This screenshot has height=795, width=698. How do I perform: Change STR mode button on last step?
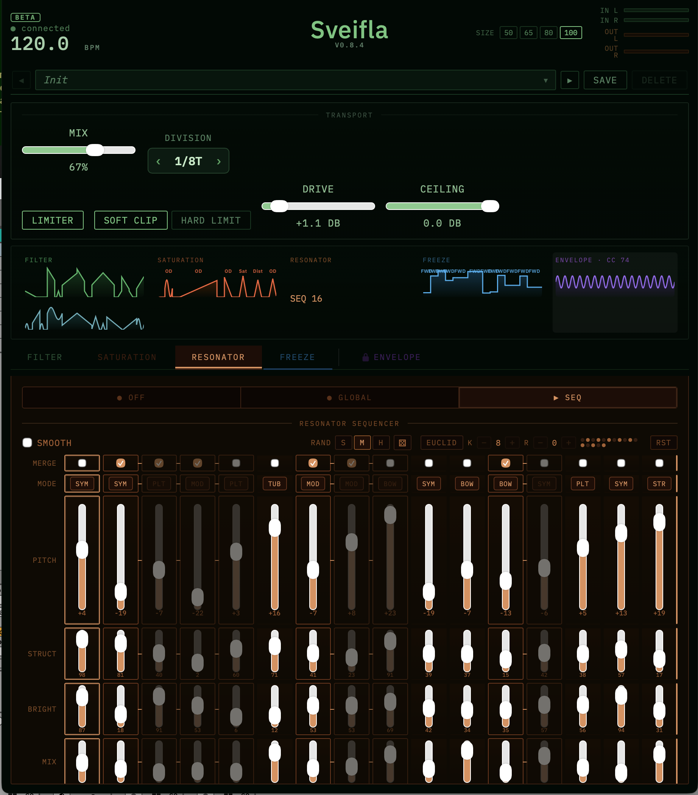(659, 484)
